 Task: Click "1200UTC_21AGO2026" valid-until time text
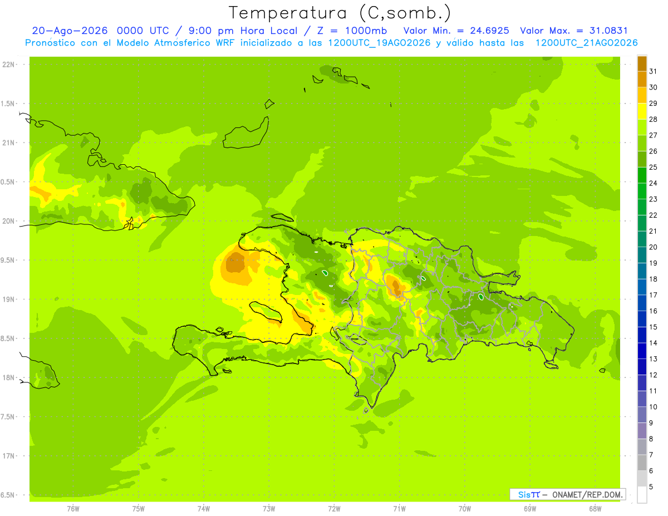point(586,43)
